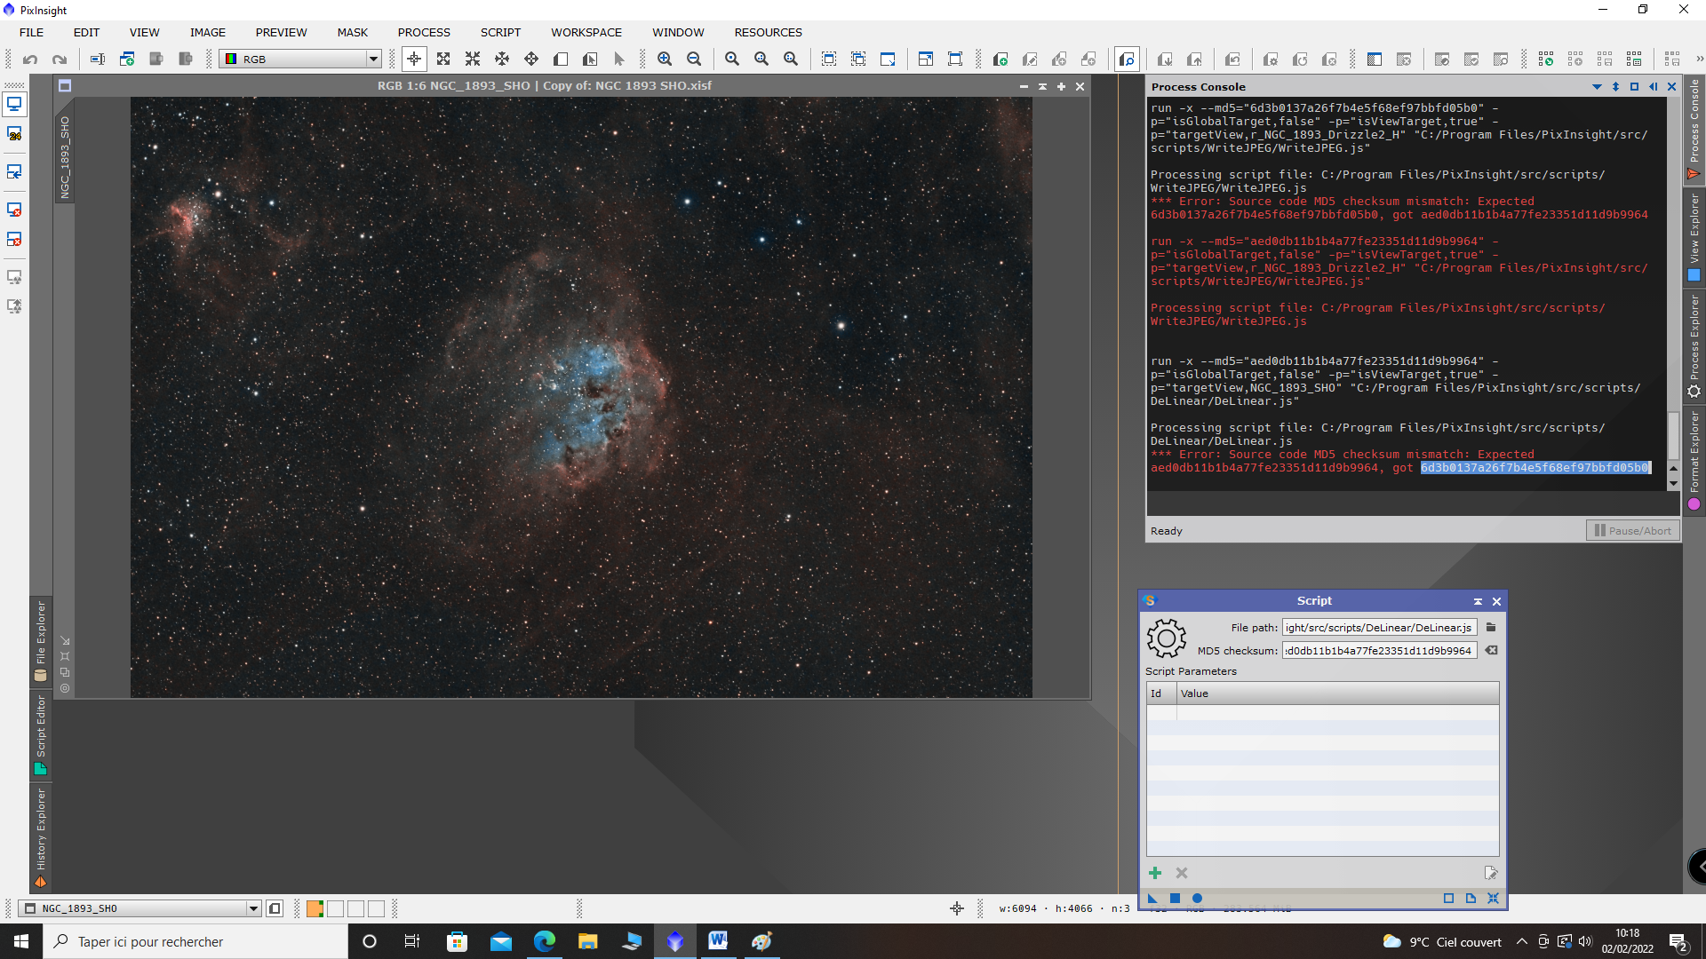Open the SCRIPT menu
This screenshot has height=959, width=1706.
[500, 33]
